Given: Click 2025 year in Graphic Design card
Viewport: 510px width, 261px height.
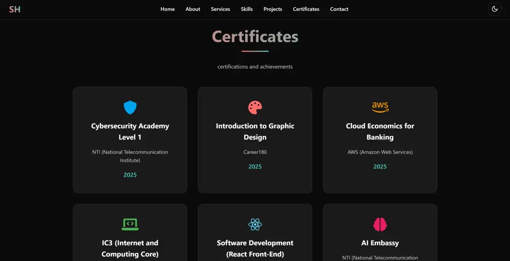Looking at the screenshot, I should [255, 166].
